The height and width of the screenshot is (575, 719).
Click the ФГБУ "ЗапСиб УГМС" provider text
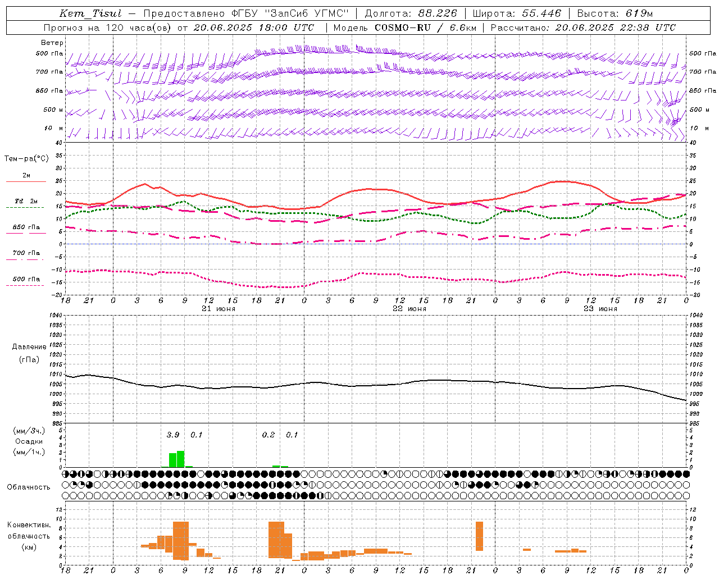pyautogui.click(x=290, y=13)
